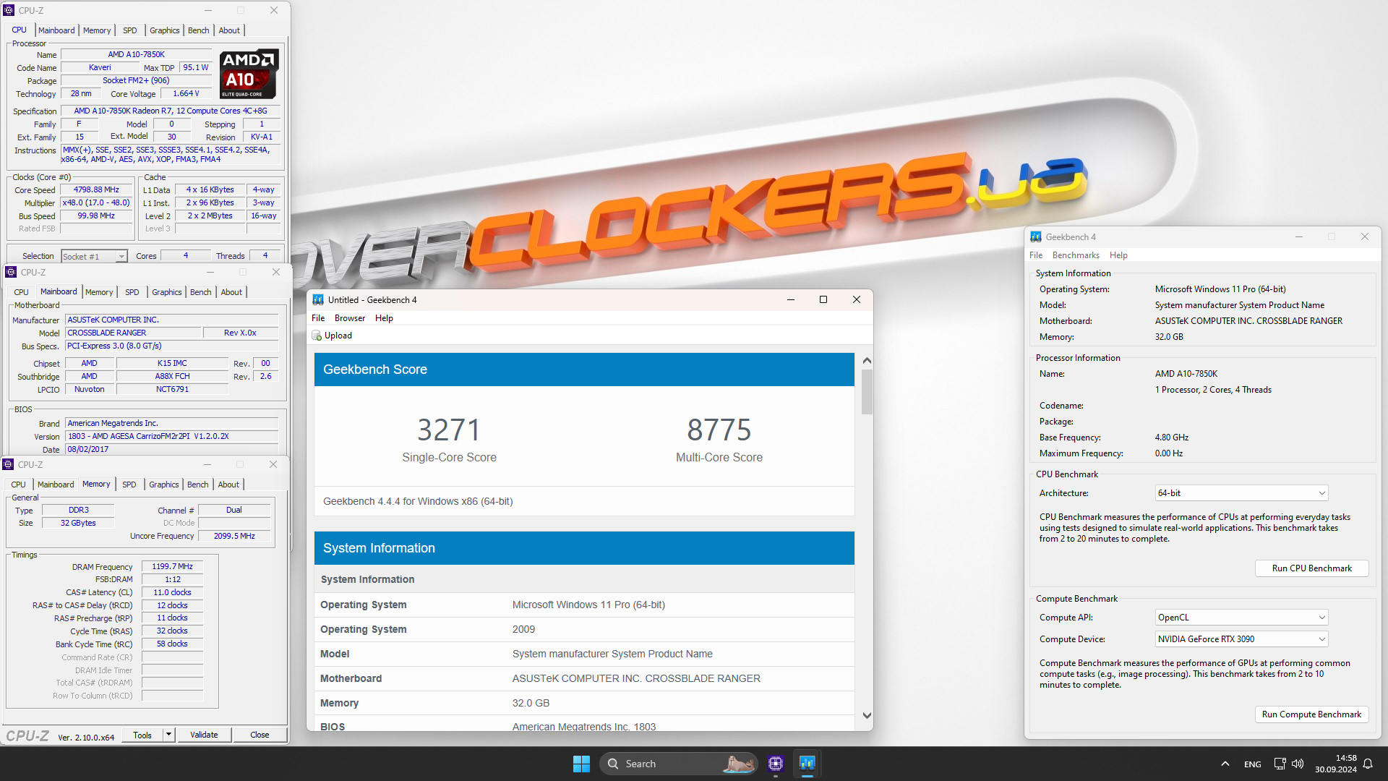Click Core Speed value 4798.88 MHz
Screen dimensions: 1388x781
coord(96,190)
